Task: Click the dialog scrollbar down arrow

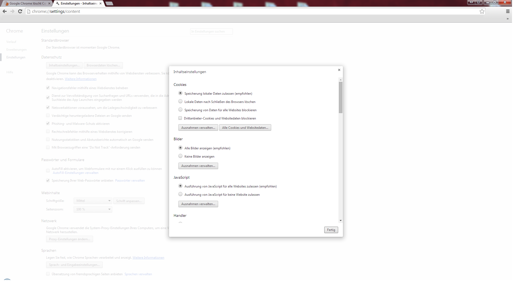Action: click(x=341, y=221)
